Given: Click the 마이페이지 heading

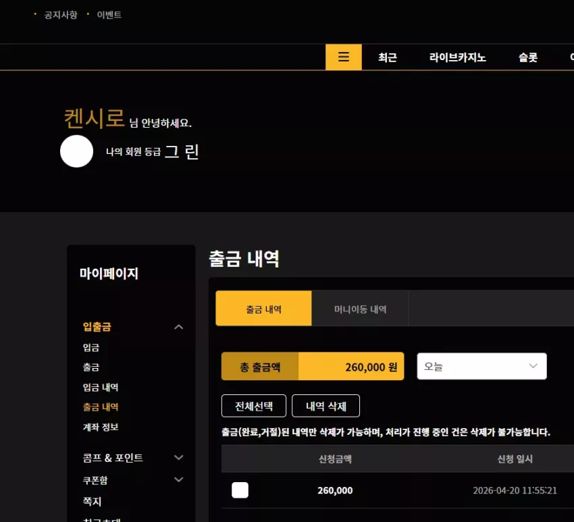Looking at the screenshot, I should coord(109,273).
